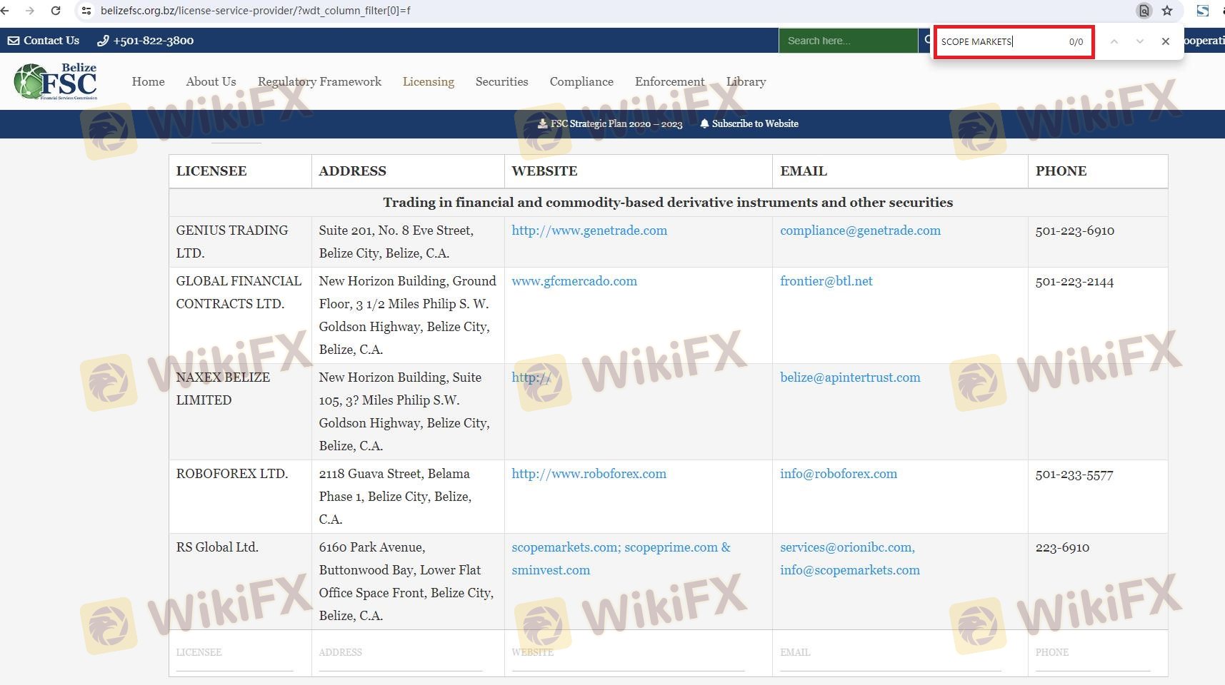The width and height of the screenshot is (1225, 685).
Task: Open the Regulatory Framework menu
Action: (x=319, y=81)
